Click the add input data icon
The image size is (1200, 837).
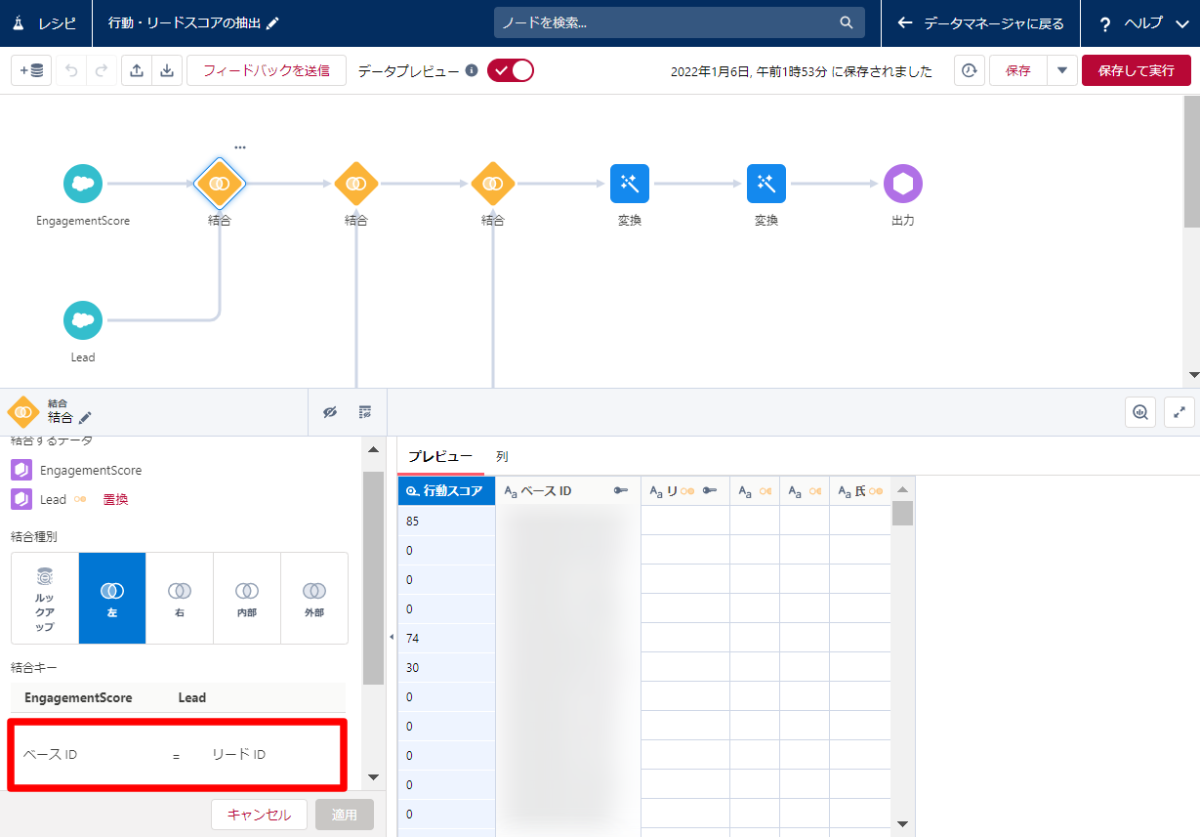[x=32, y=70]
